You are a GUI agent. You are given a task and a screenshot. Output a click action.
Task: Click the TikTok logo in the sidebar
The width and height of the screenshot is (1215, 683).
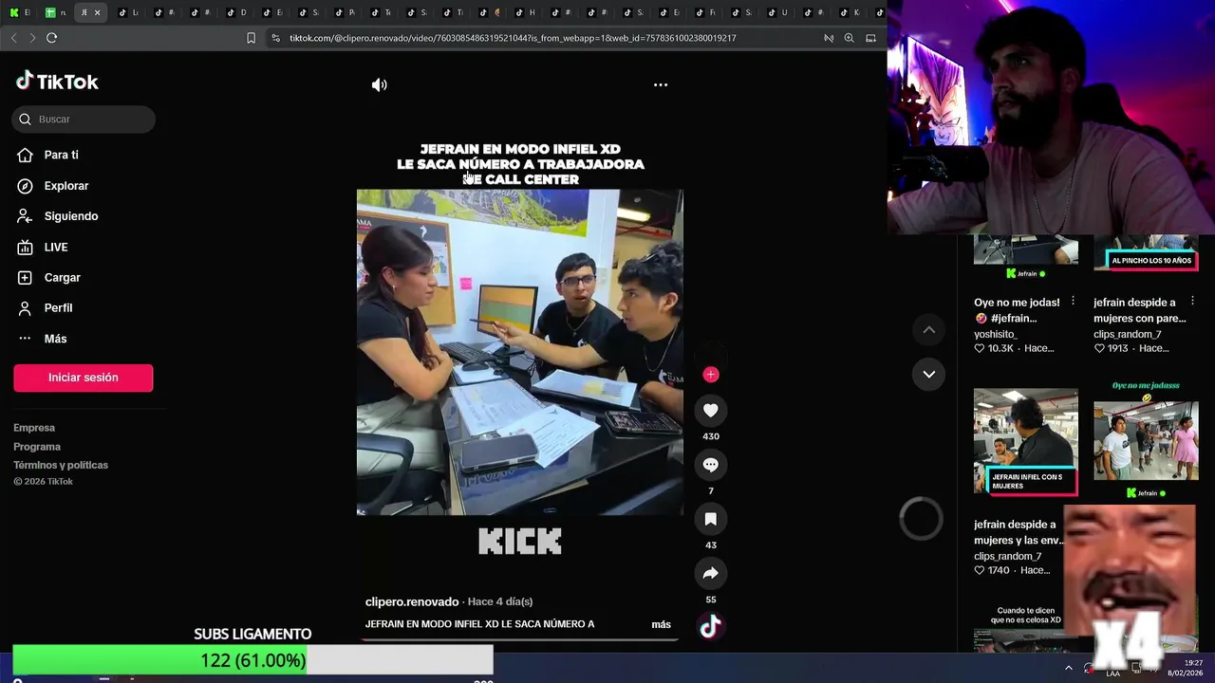click(57, 82)
